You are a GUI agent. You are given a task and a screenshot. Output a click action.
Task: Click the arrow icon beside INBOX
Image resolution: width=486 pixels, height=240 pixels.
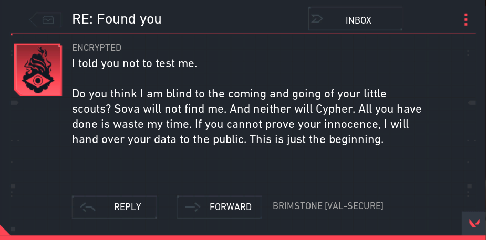pos(318,20)
